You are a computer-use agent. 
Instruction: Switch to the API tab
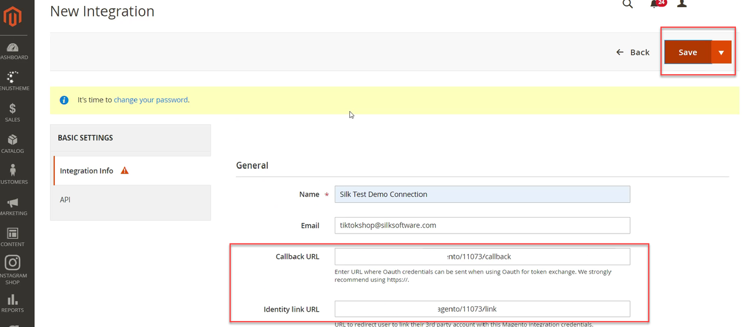click(65, 200)
